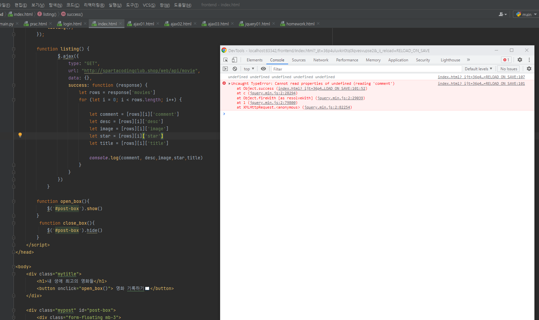The height and width of the screenshot is (320, 539).
Task: Click the white color swatch in button tag
Action: (x=147, y=288)
